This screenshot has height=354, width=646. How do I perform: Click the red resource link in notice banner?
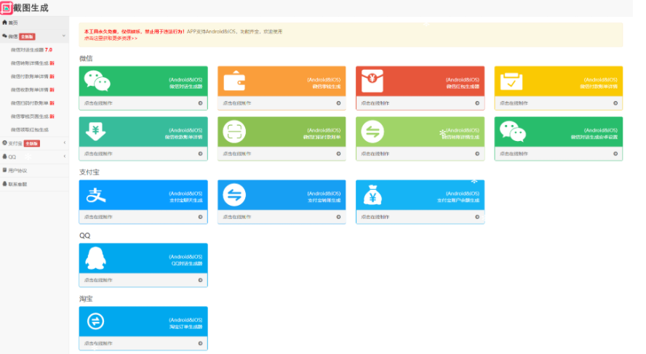pyautogui.click(x=111, y=38)
